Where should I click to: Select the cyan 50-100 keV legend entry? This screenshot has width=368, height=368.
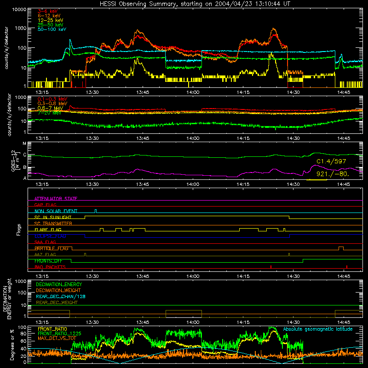pos(52,29)
